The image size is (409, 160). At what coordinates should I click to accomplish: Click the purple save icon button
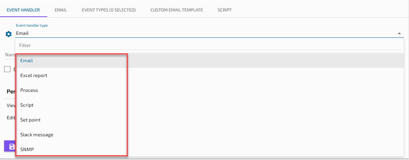[10, 146]
